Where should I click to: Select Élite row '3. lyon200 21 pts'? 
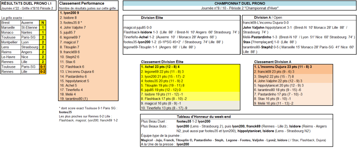[190, 76]
